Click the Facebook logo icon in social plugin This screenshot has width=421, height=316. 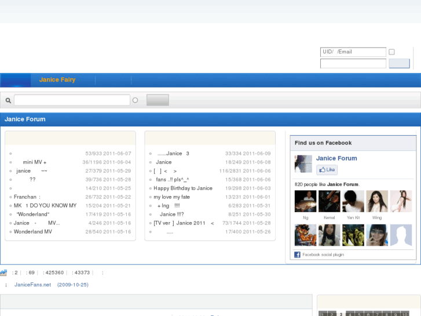pos(297,255)
